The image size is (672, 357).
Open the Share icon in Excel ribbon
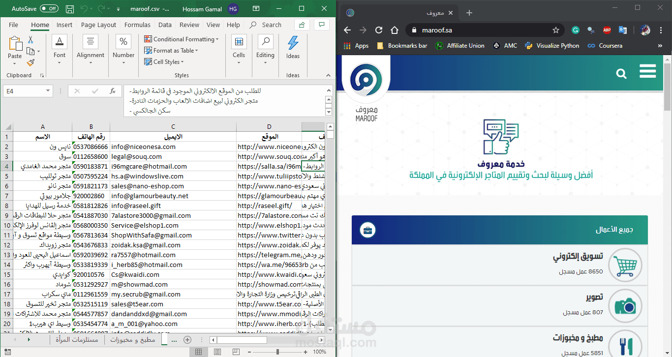pos(302,25)
